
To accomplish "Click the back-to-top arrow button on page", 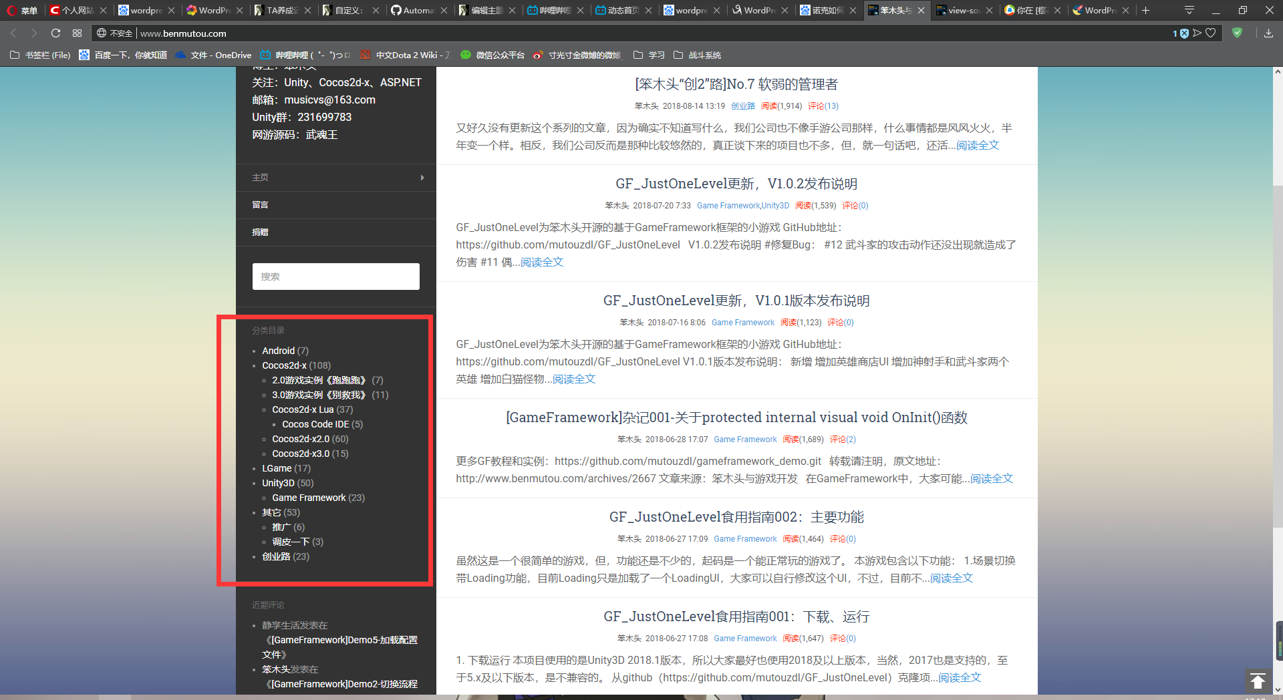I will 1258,681.
